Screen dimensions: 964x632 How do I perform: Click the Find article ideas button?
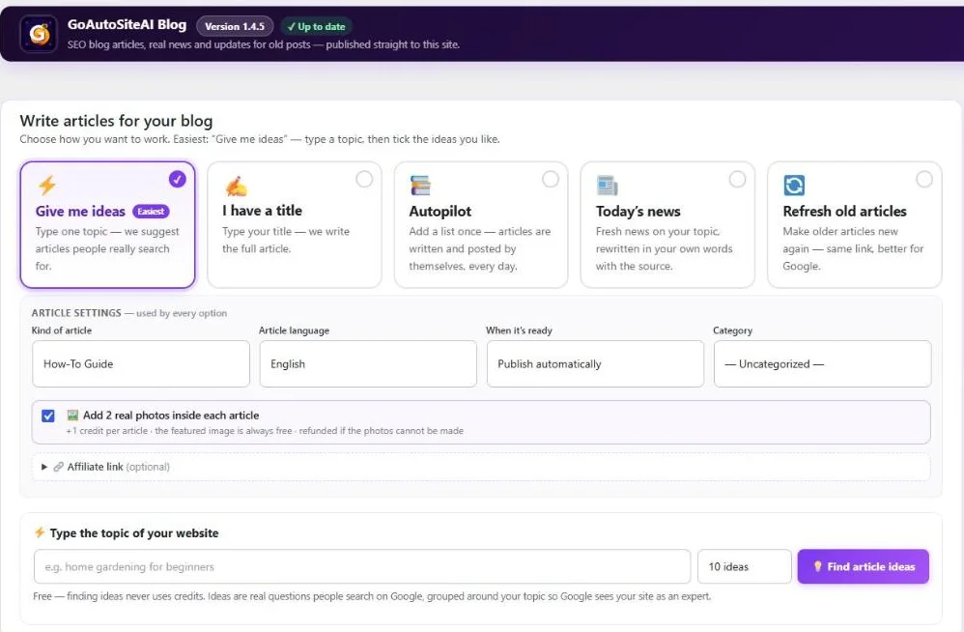pyautogui.click(x=864, y=566)
